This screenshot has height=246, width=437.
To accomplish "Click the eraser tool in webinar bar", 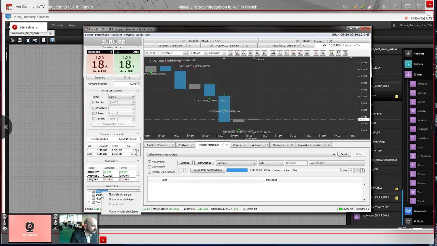I will [370, 7].
